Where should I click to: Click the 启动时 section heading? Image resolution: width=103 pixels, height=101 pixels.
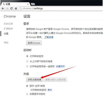coord(27,50)
